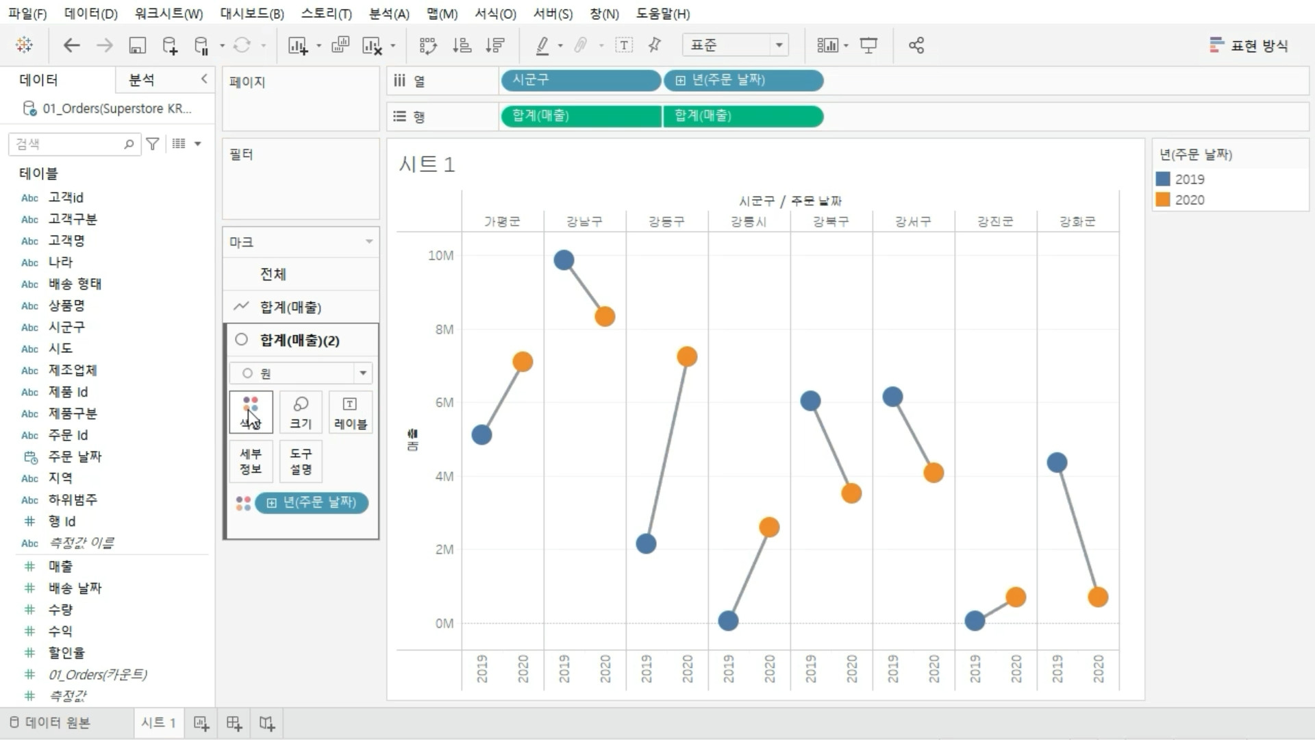Image resolution: width=1315 pixels, height=740 pixels.
Task: Collapse the data pane arrow
Action: 204,79
